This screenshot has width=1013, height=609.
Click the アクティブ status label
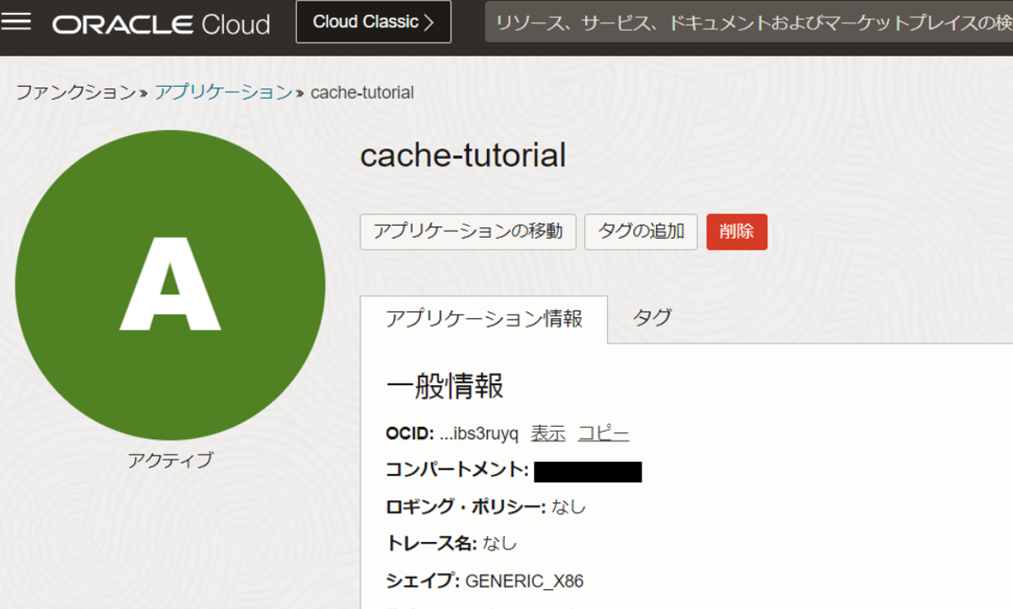pyautogui.click(x=170, y=460)
